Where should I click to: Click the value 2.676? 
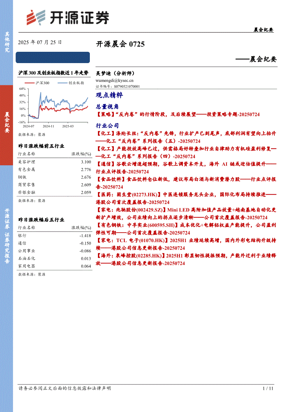click(x=86, y=177)
